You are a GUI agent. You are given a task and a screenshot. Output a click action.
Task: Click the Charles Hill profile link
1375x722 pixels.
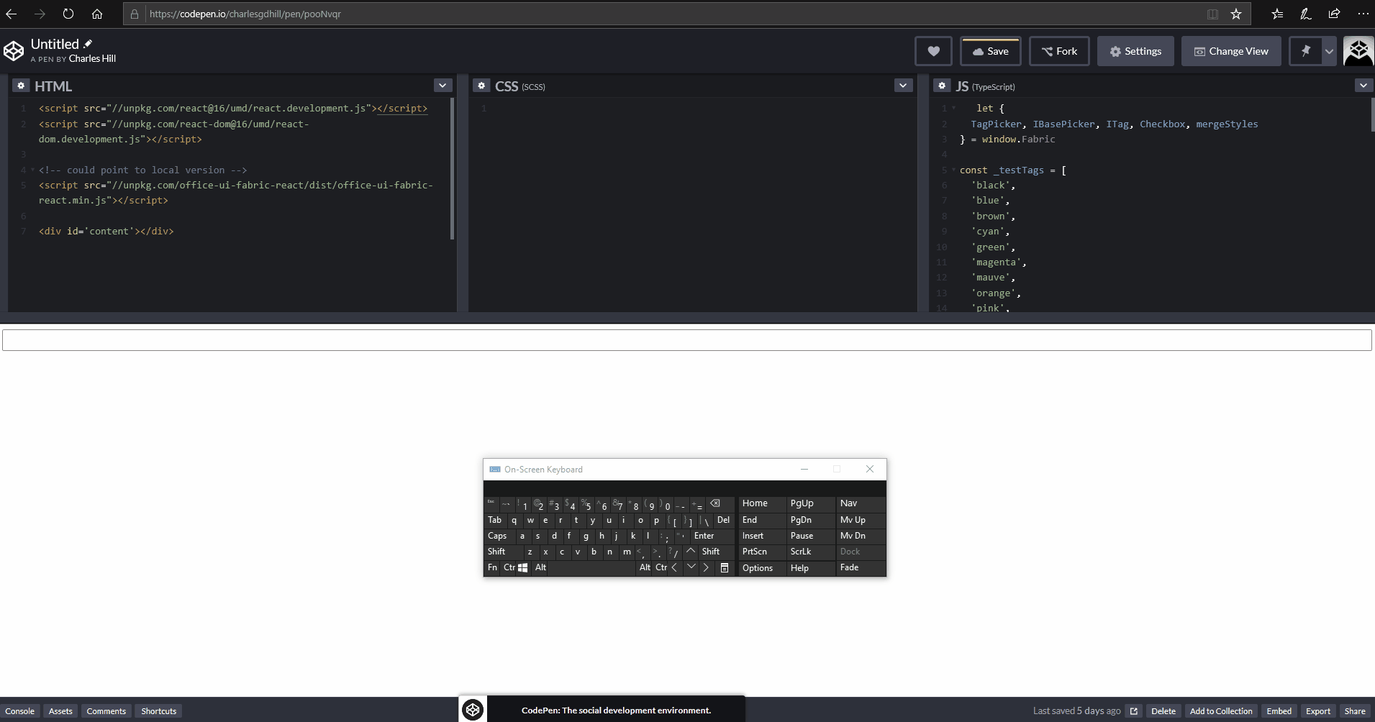pyautogui.click(x=93, y=59)
